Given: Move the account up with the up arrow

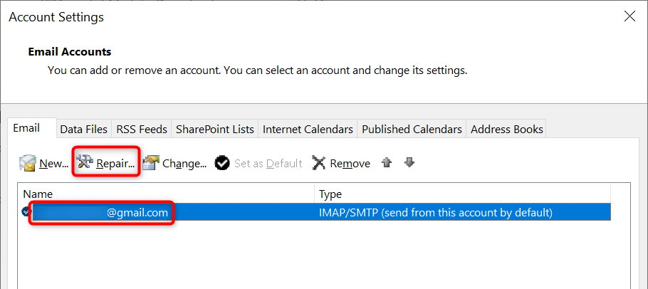Looking at the screenshot, I should click(x=387, y=162).
